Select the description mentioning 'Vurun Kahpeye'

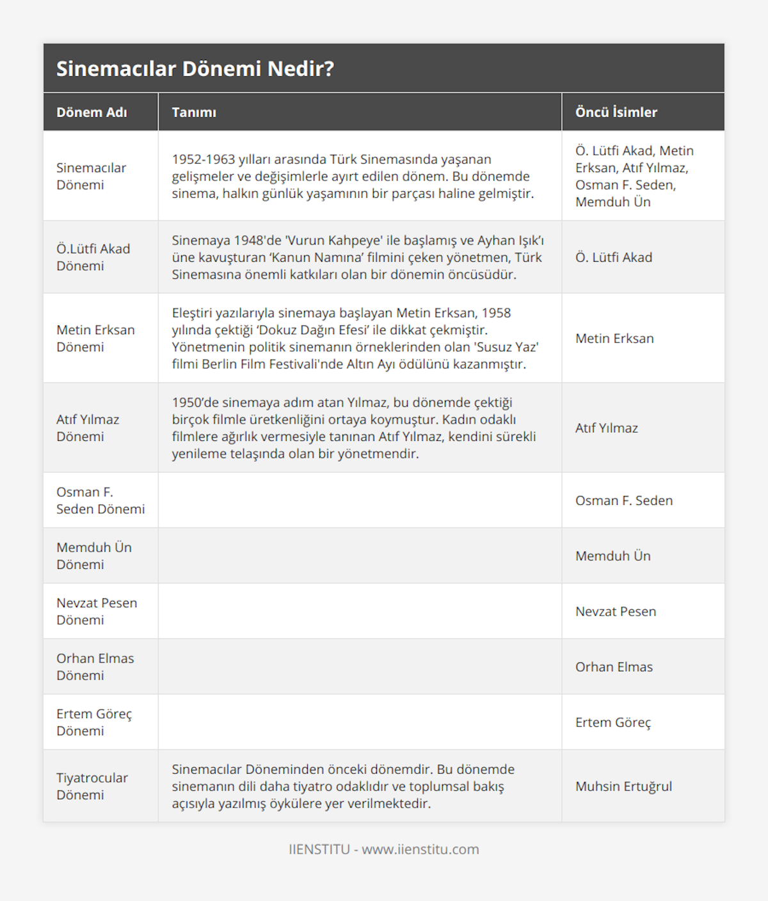pyautogui.click(x=358, y=257)
